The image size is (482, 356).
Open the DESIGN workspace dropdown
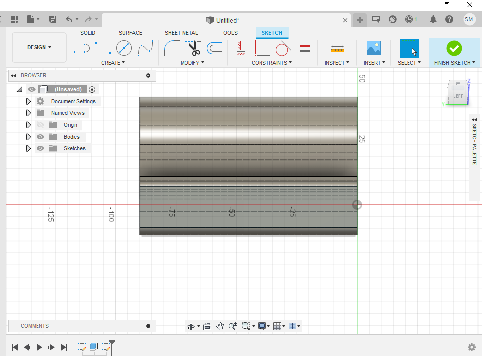pos(39,47)
